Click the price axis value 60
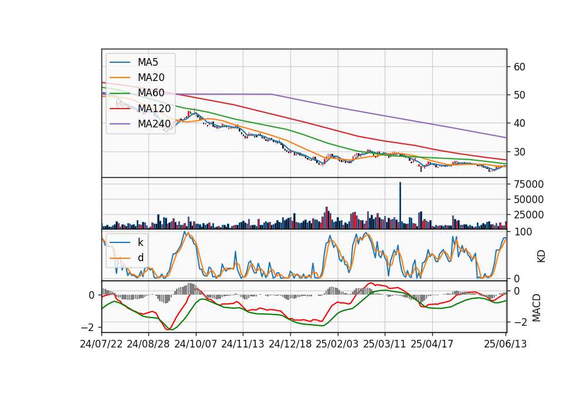Image resolution: width=563 pixels, height=405 pixels. click(x=520, y=67)
